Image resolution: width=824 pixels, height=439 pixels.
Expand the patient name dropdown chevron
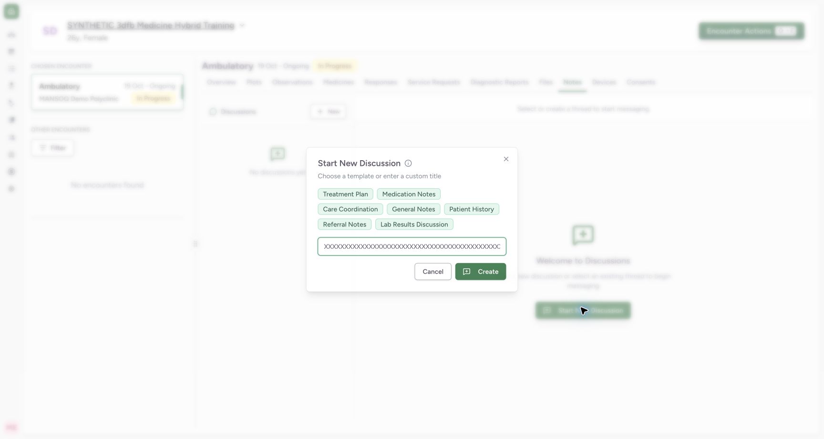coord(242,25)
